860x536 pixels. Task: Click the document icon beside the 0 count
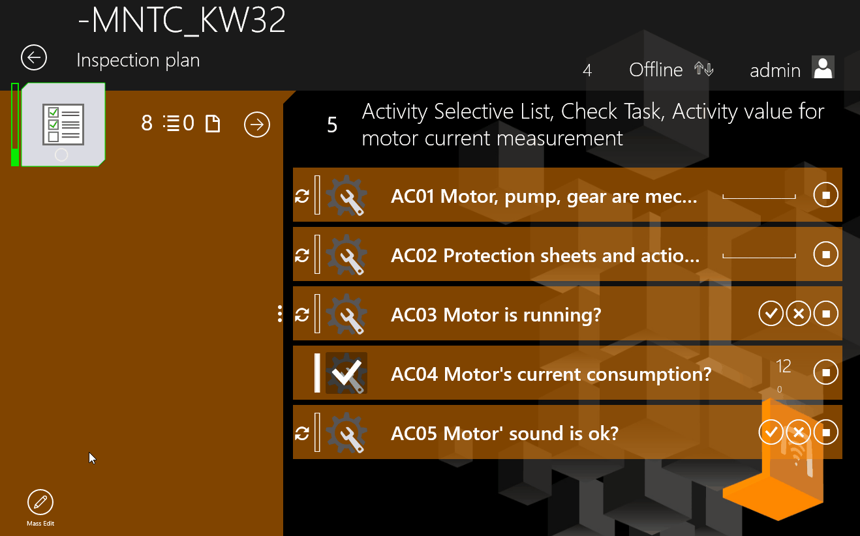pyautogui.click(x=213, y=124)
